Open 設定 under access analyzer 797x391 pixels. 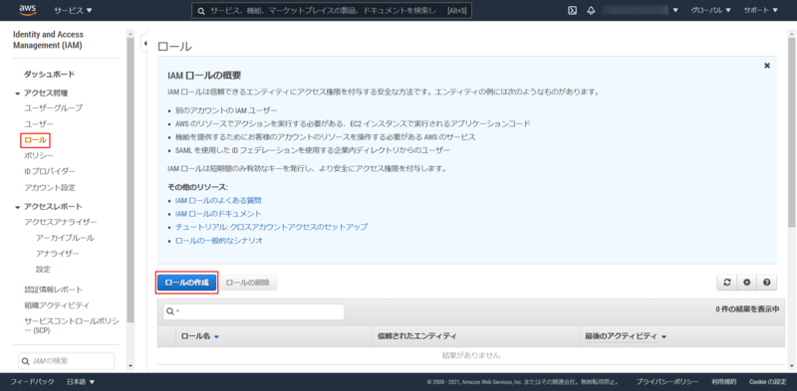click(43, 270)
